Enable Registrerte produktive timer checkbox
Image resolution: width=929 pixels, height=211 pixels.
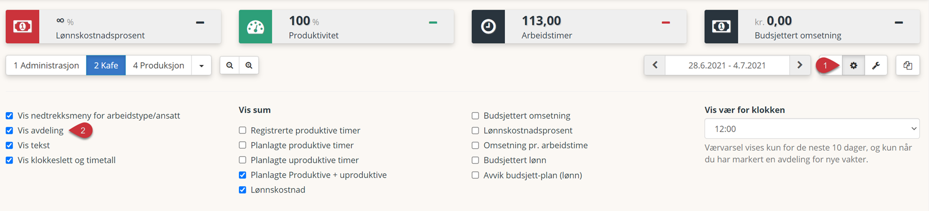pyautogui.click(x=243, y=131)
